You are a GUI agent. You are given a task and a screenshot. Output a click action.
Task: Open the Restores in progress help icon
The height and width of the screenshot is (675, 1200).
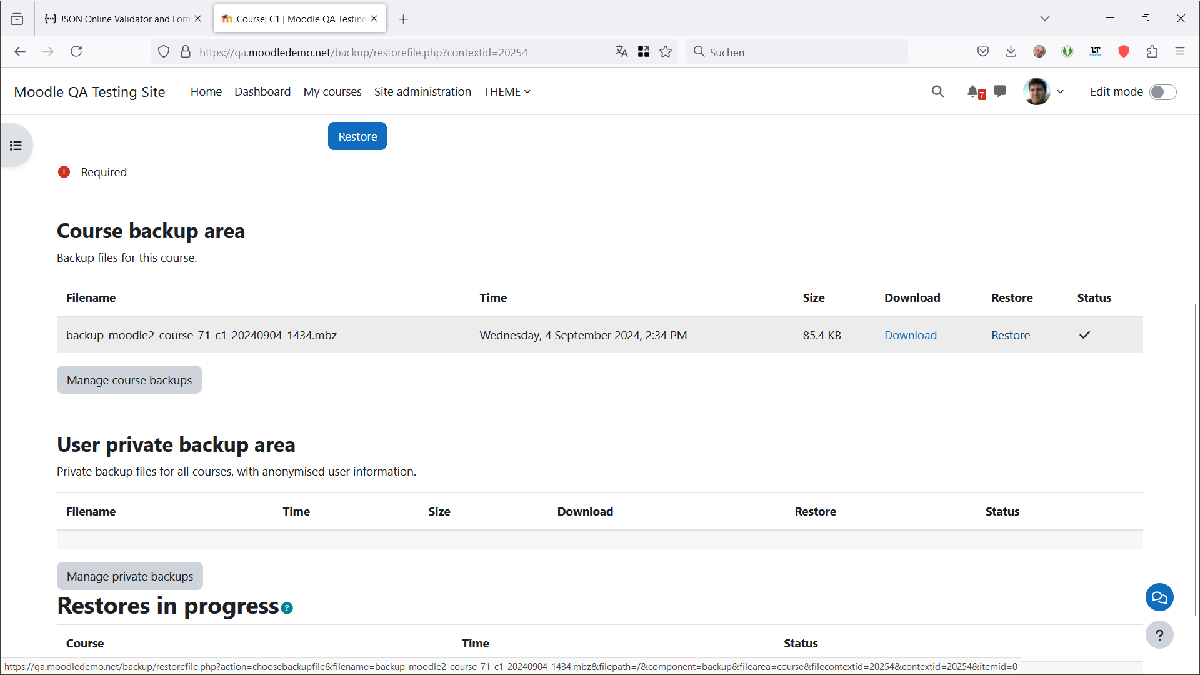[x=287, y=607]
